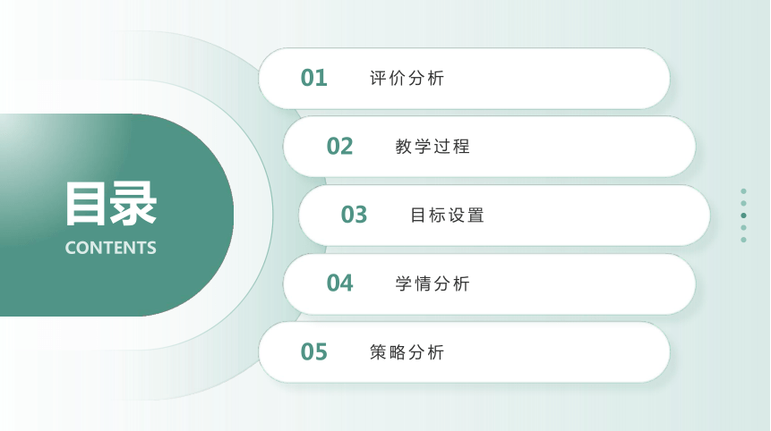Select the 目标设置 section label

[448, 215]
